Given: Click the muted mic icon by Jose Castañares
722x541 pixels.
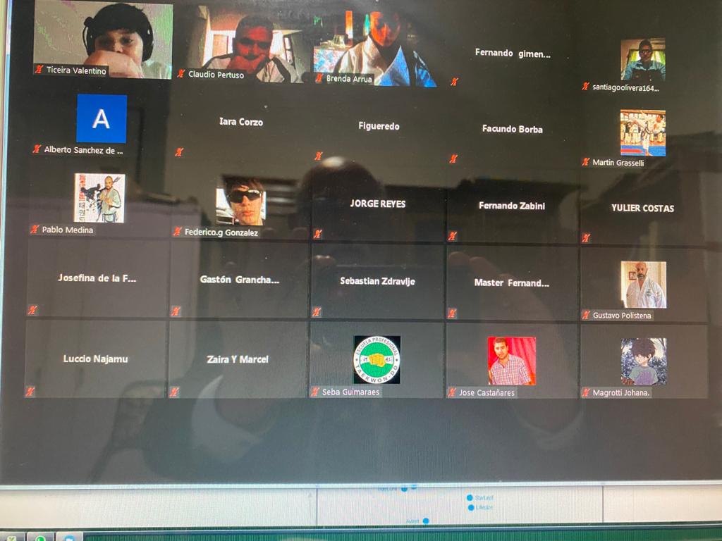Looking at the screenshot, I should click(451, 392).
